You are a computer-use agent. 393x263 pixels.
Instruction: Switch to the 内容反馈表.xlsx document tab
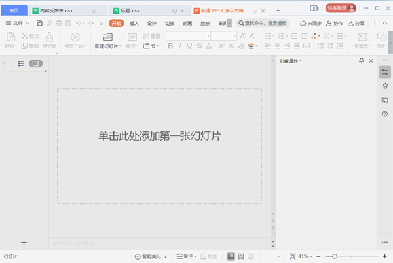56,10
